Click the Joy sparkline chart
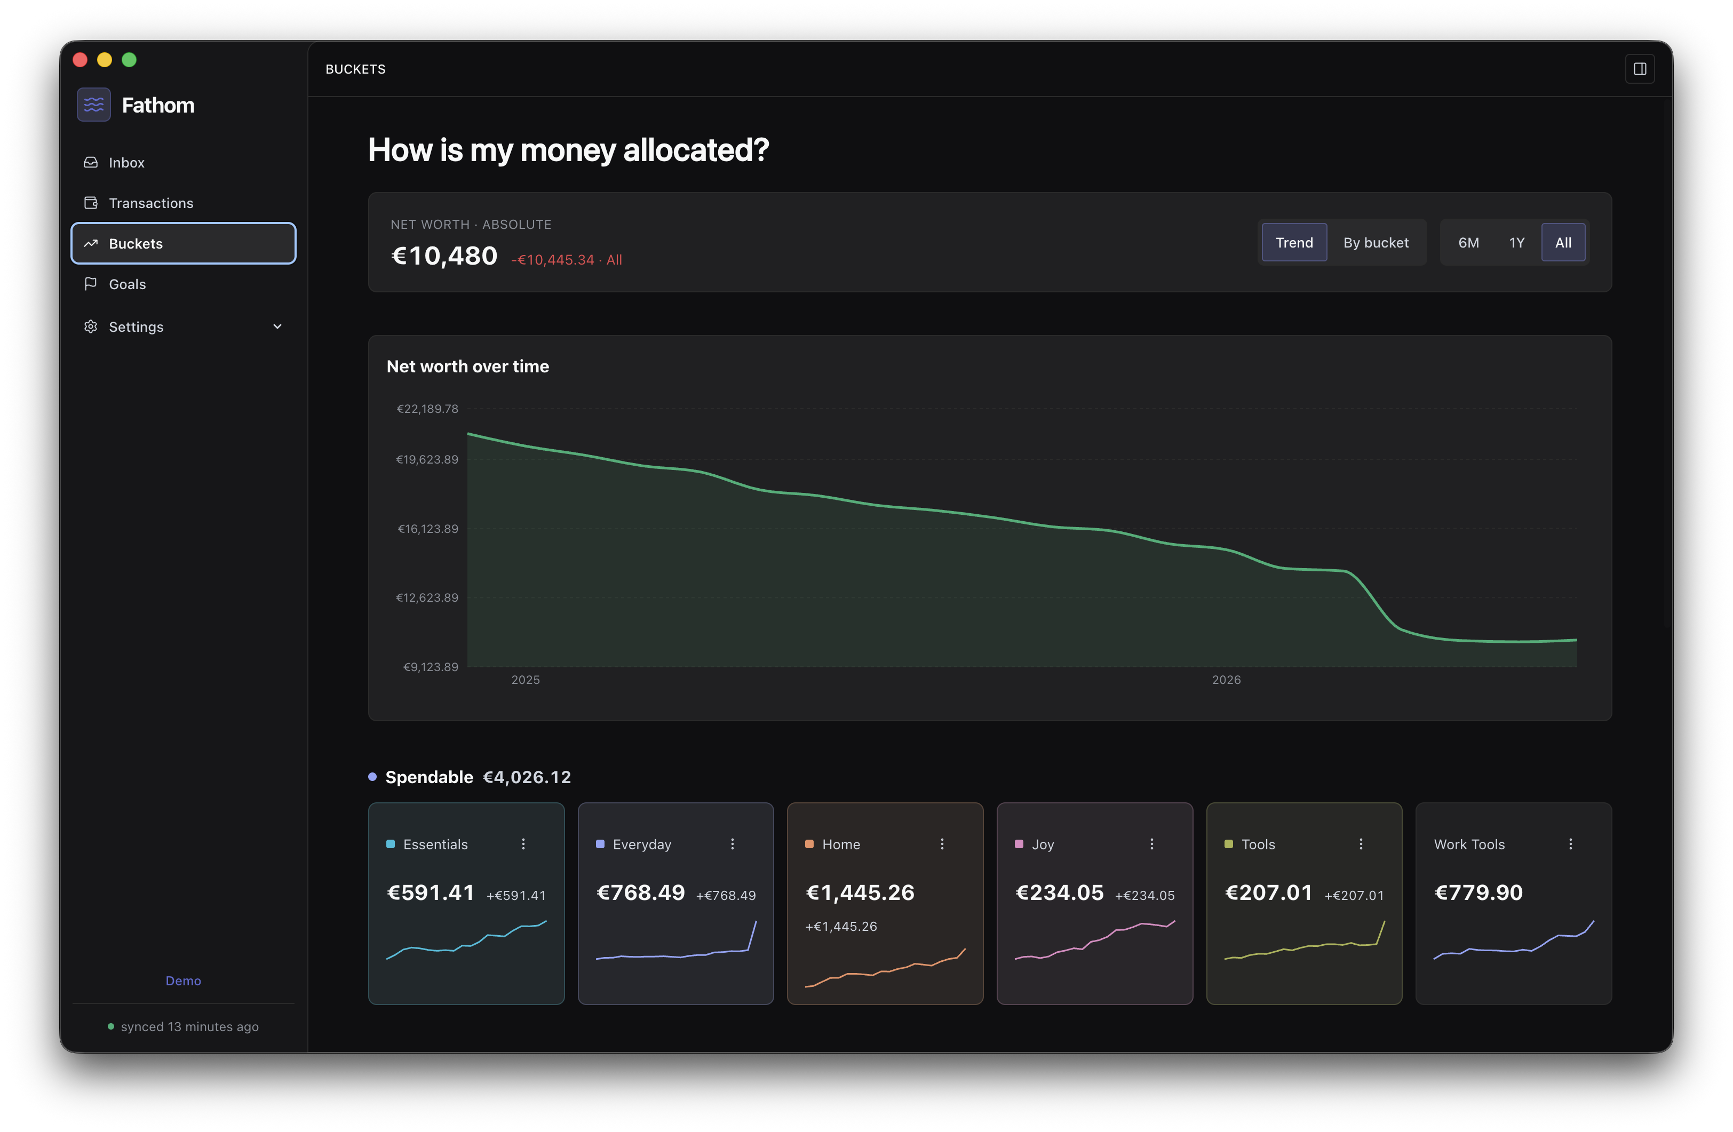Screen dimensions: 1733x1132 click(1095, 940)
